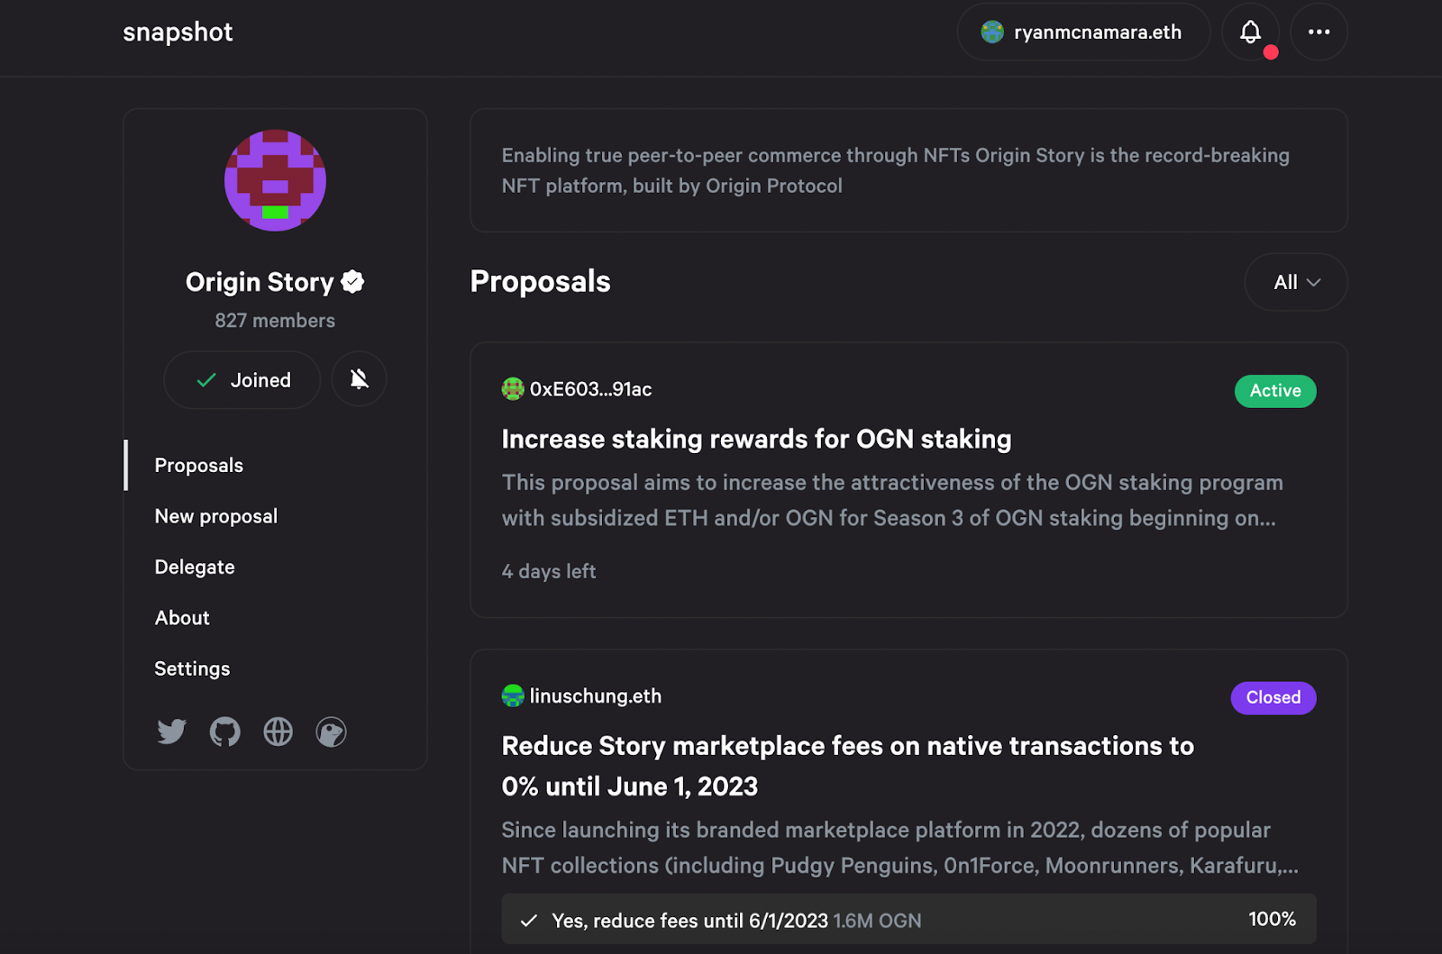The width and height of the screenshot is (1442, 954).
Task: Open notifications bell in header
Action: tap(1251, 32)
